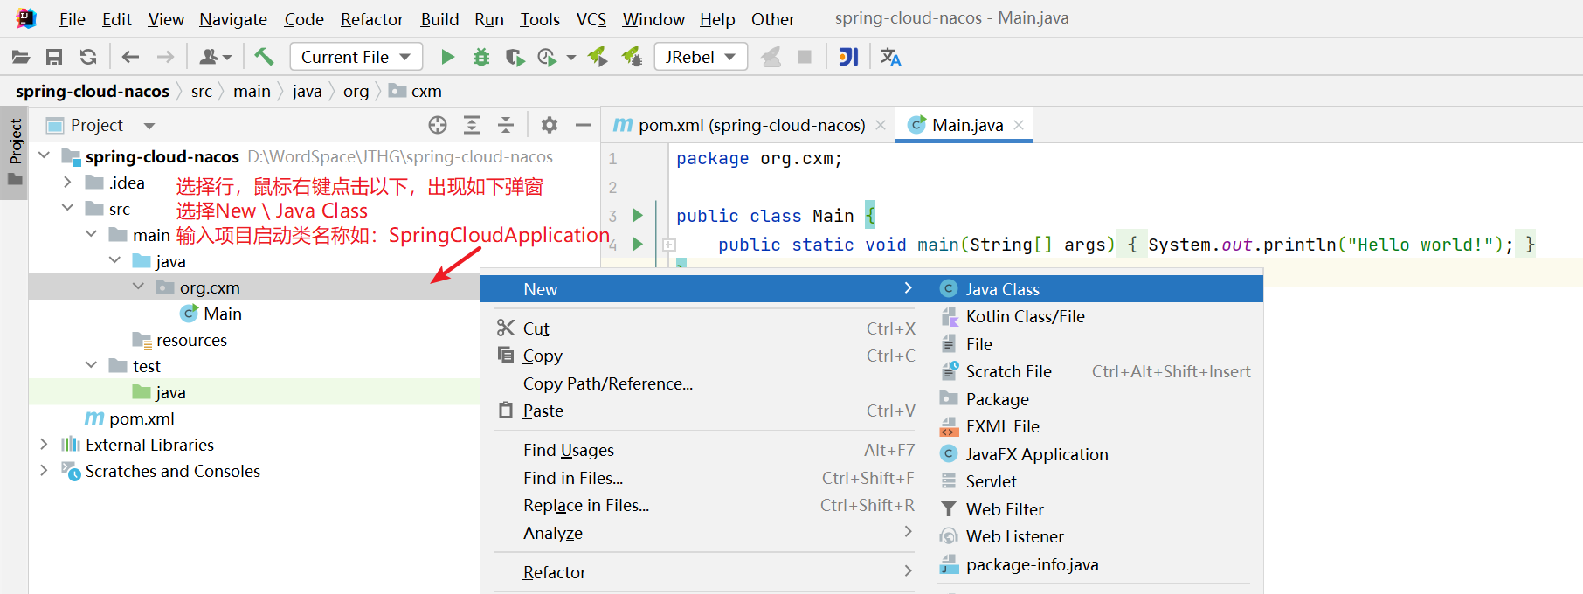Image resolution: width=1583 pixels, height=594 pixels.
Task: Collapse the spring-cloud-nacos root node
Action: (44, 155)
